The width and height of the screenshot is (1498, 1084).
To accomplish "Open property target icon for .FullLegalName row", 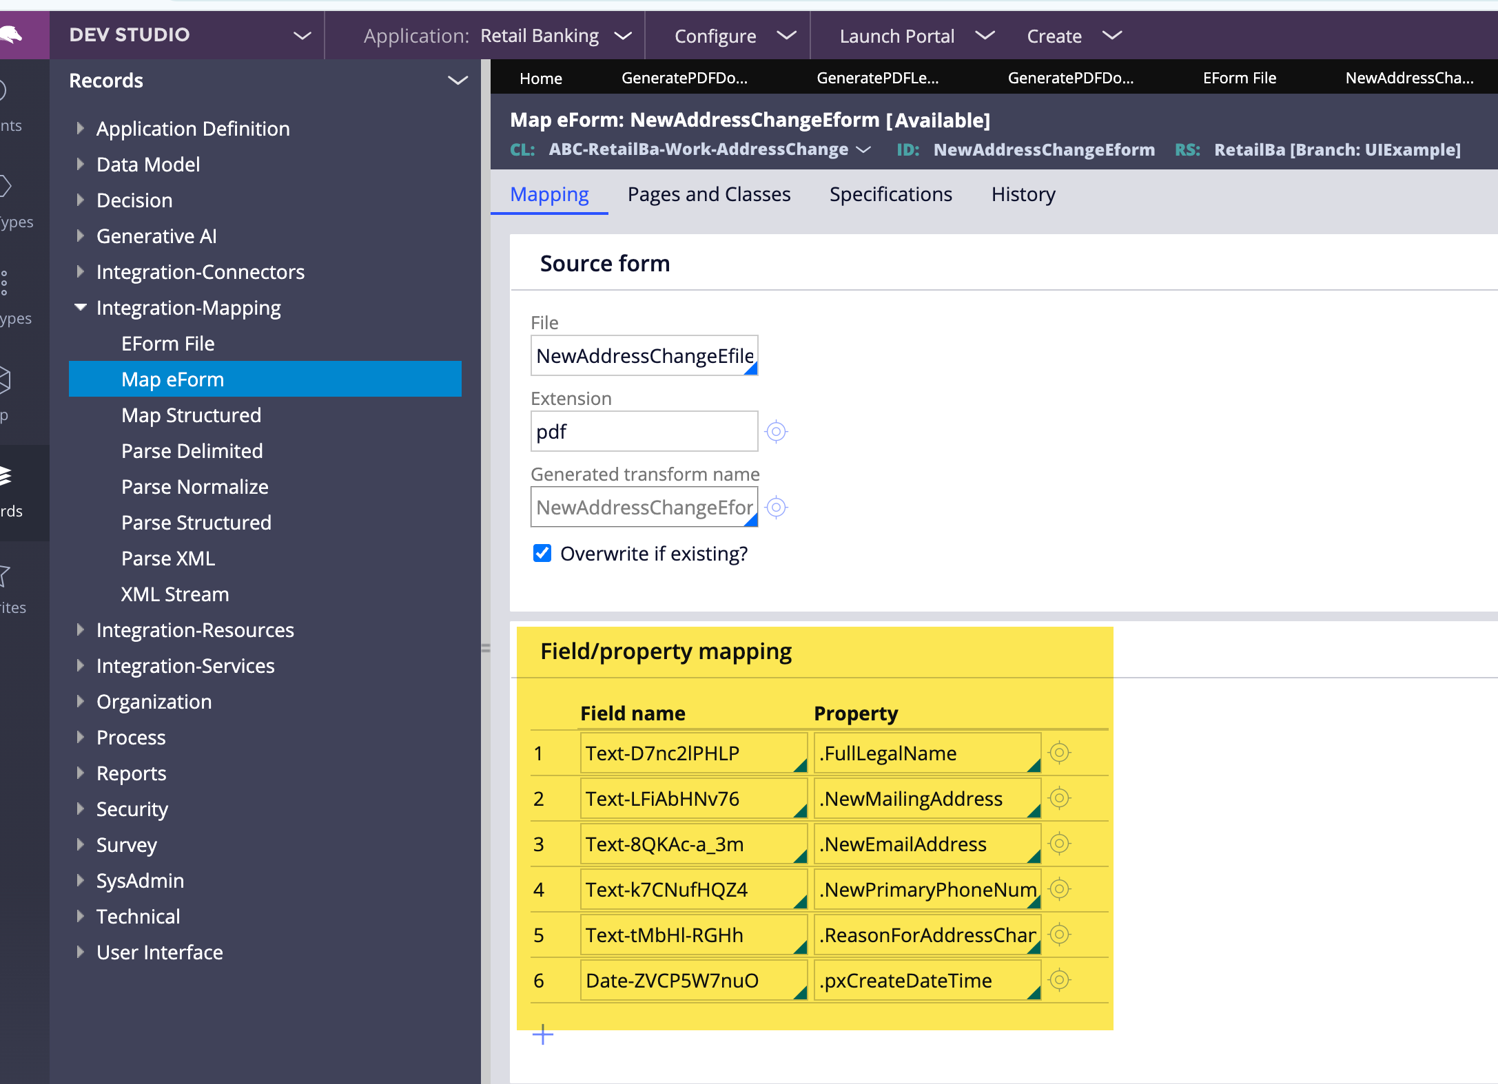I will point(1060,753).
